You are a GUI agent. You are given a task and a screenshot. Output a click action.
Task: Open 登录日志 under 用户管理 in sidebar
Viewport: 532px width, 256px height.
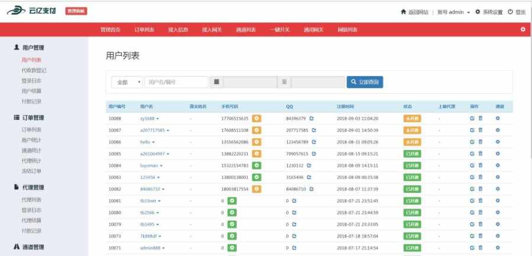(x=31, y=81)
